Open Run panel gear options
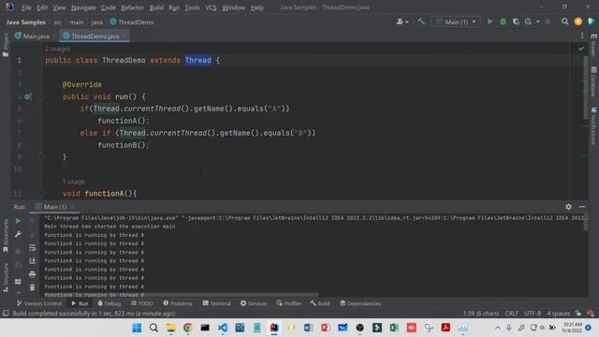The image size is (599, 337). click(x=568, y=207)
